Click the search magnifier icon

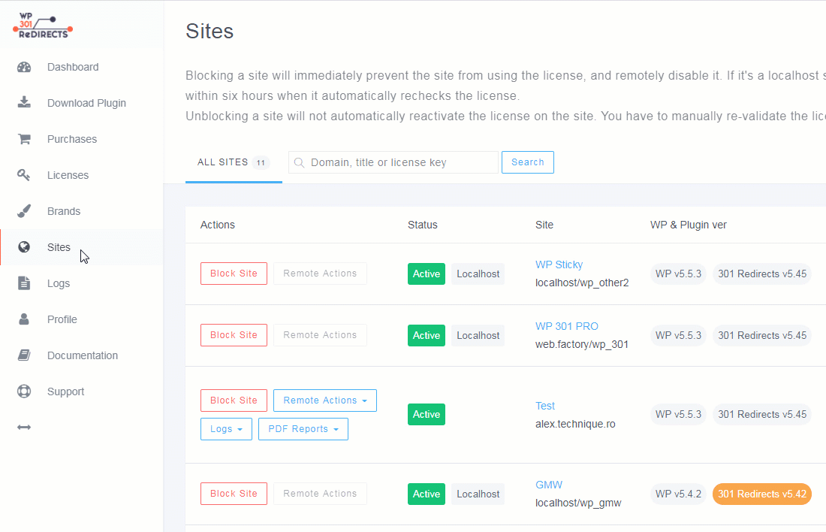[299, 162]
